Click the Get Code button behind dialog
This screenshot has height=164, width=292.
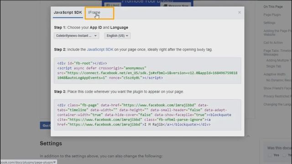click(45, 126)
